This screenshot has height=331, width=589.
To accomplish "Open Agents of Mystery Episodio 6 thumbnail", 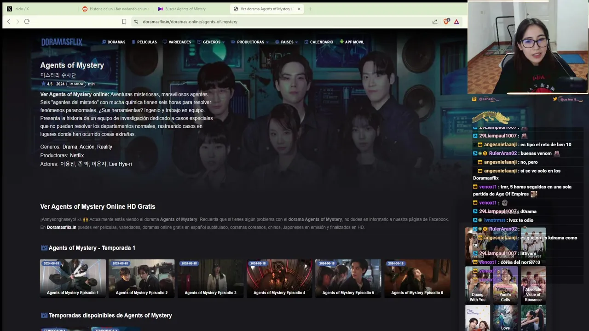I will (417, 278).
